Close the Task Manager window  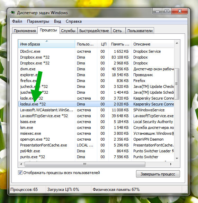pyautogui.click(x=180, y=11)
